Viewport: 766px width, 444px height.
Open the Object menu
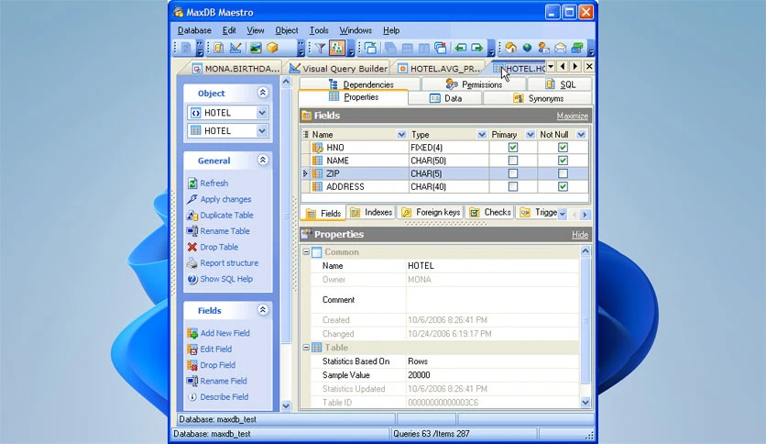[286, 30]
